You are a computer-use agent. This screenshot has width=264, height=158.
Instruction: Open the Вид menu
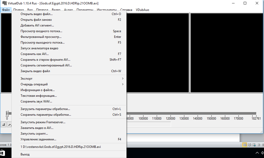tap(30, 10)
